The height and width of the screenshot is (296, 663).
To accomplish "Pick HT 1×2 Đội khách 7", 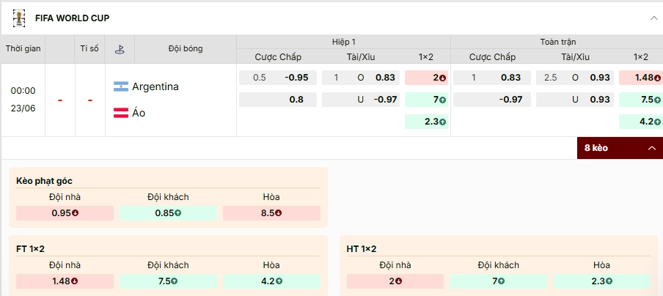I will (499, 281).
